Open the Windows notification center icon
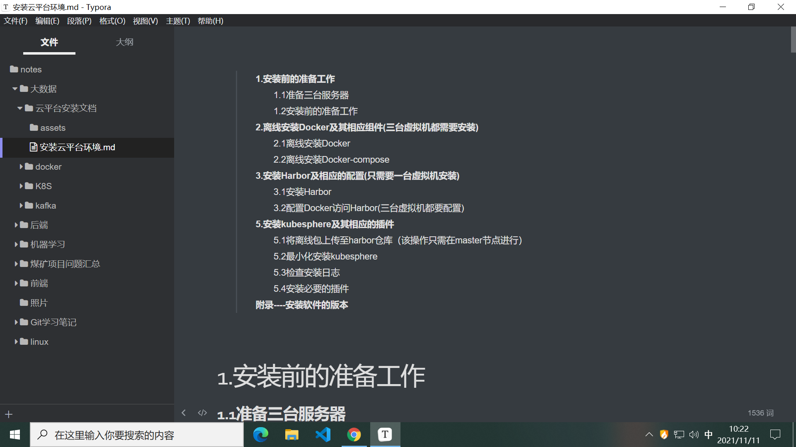796x447 pixels. pos(775,435)
